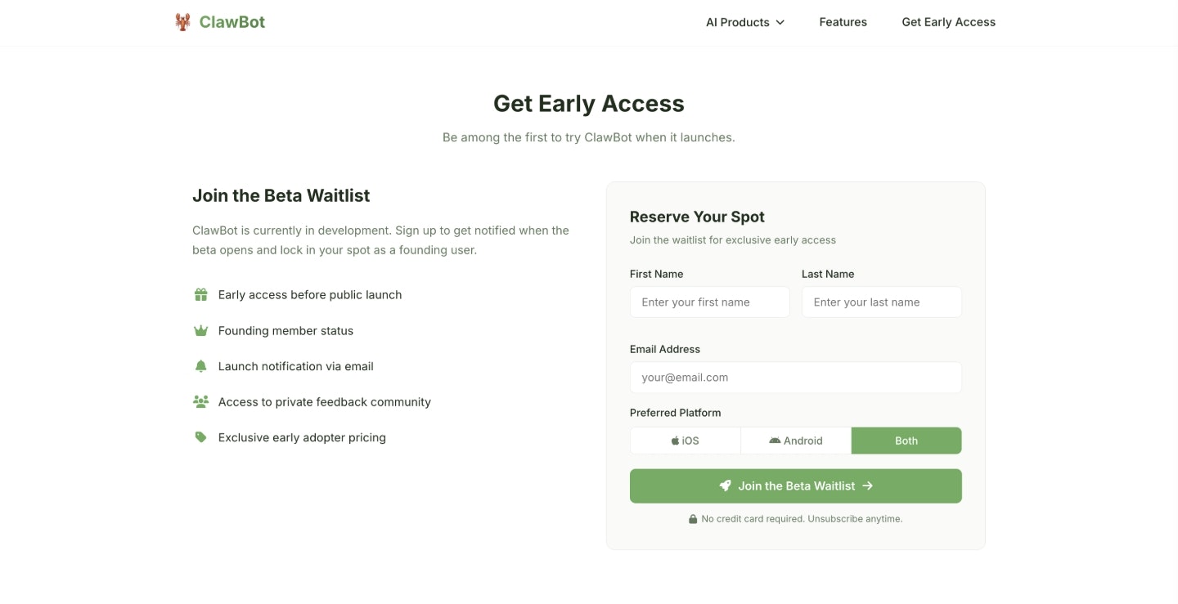Screen dimensions: 1178x604
Task: Select Android as preferred platform
Action: 796,441
